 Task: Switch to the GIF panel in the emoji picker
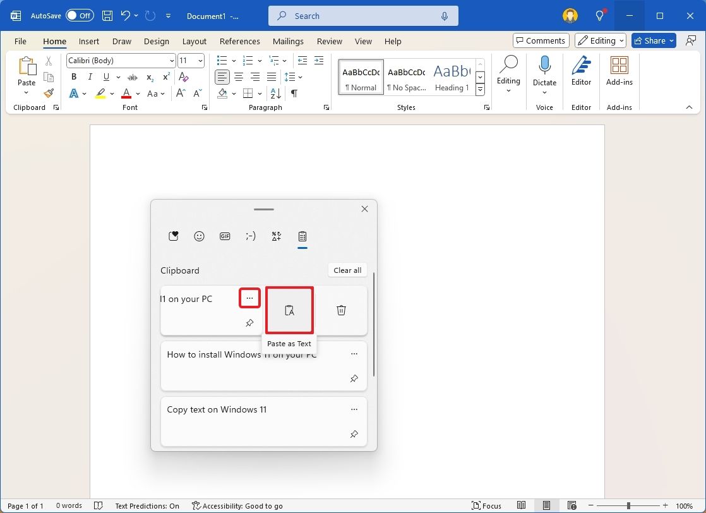(x=225, y=236)
